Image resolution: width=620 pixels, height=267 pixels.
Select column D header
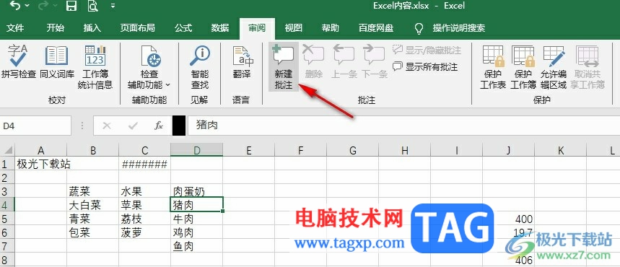[x=197, y=150]
